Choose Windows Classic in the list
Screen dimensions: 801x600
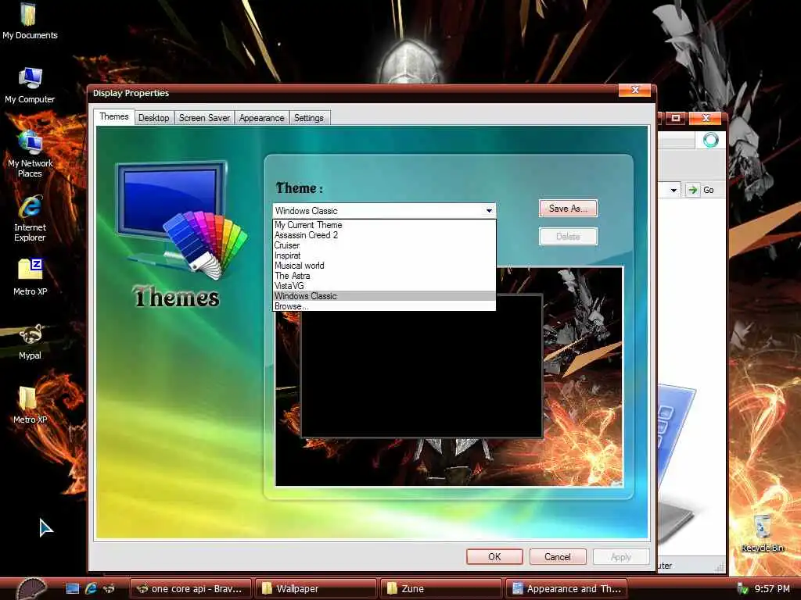click(x=384, y=296)
